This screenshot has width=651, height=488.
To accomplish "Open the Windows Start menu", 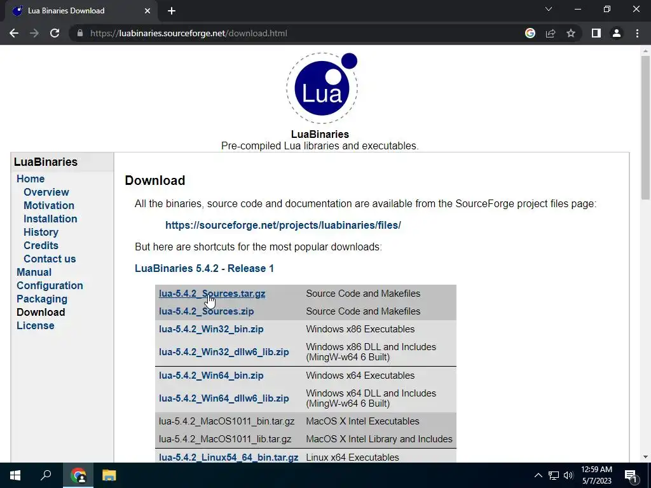I will point(15,475).
